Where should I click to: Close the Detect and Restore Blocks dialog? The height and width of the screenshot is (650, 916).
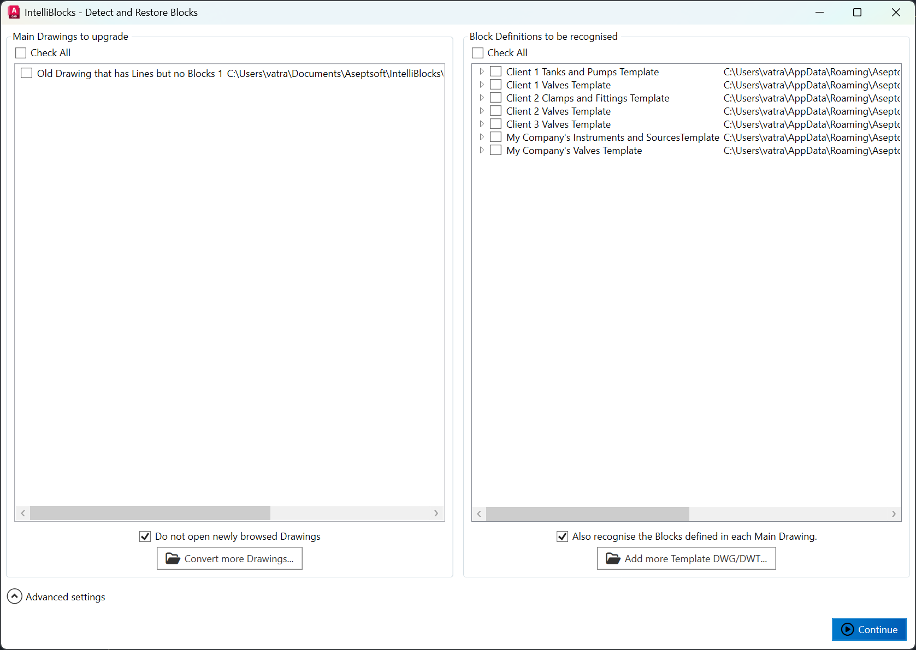(896, 13)
